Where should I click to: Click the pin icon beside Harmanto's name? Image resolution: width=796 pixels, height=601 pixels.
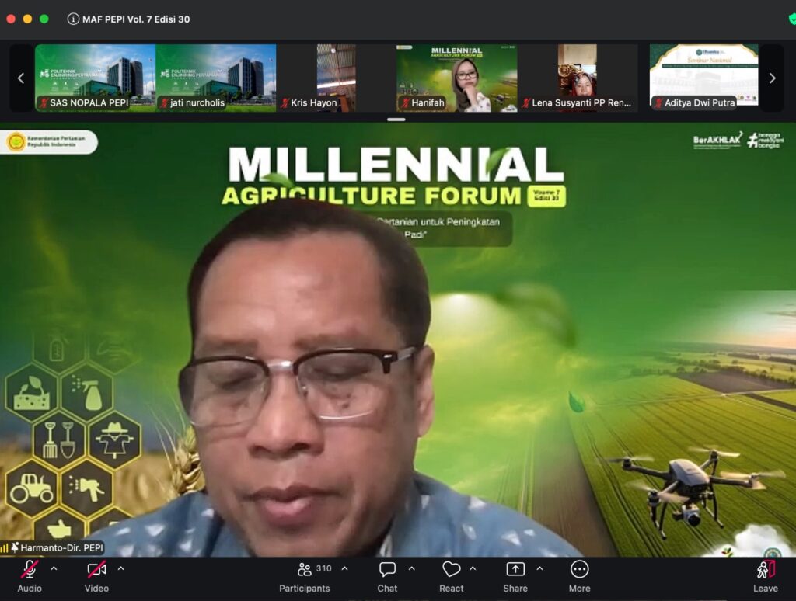[x=15, y=547]
